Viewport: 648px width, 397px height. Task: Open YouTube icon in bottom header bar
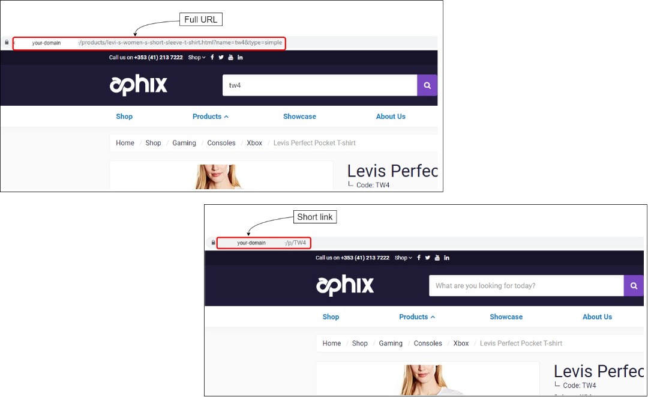point(437,258)
